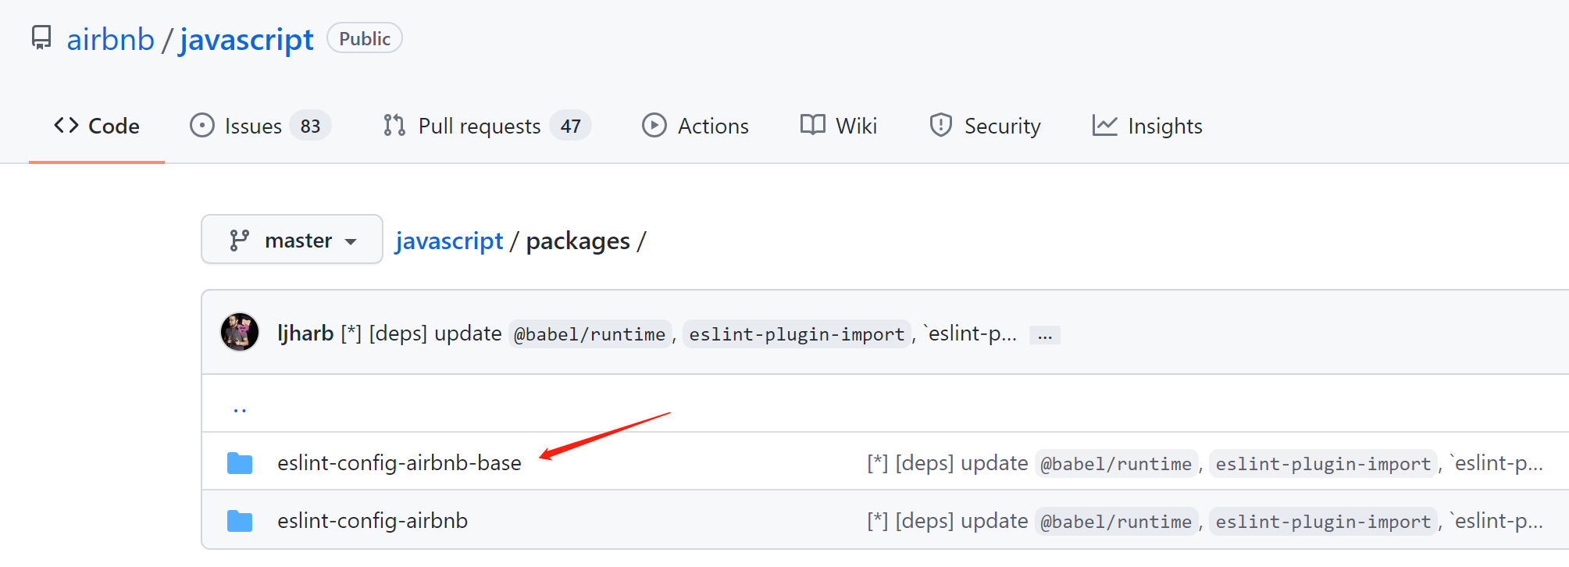1569x567 pixels.
Task: Open the airbnb owner link
Action: click(x=110, y=40)
